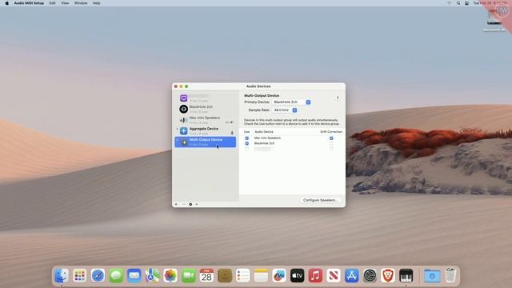Image resolution: width=512 pixels, height=288 pixels.
Task: Enable Drift Correction for BlackHole 2ch
Action: coord(331,143)
